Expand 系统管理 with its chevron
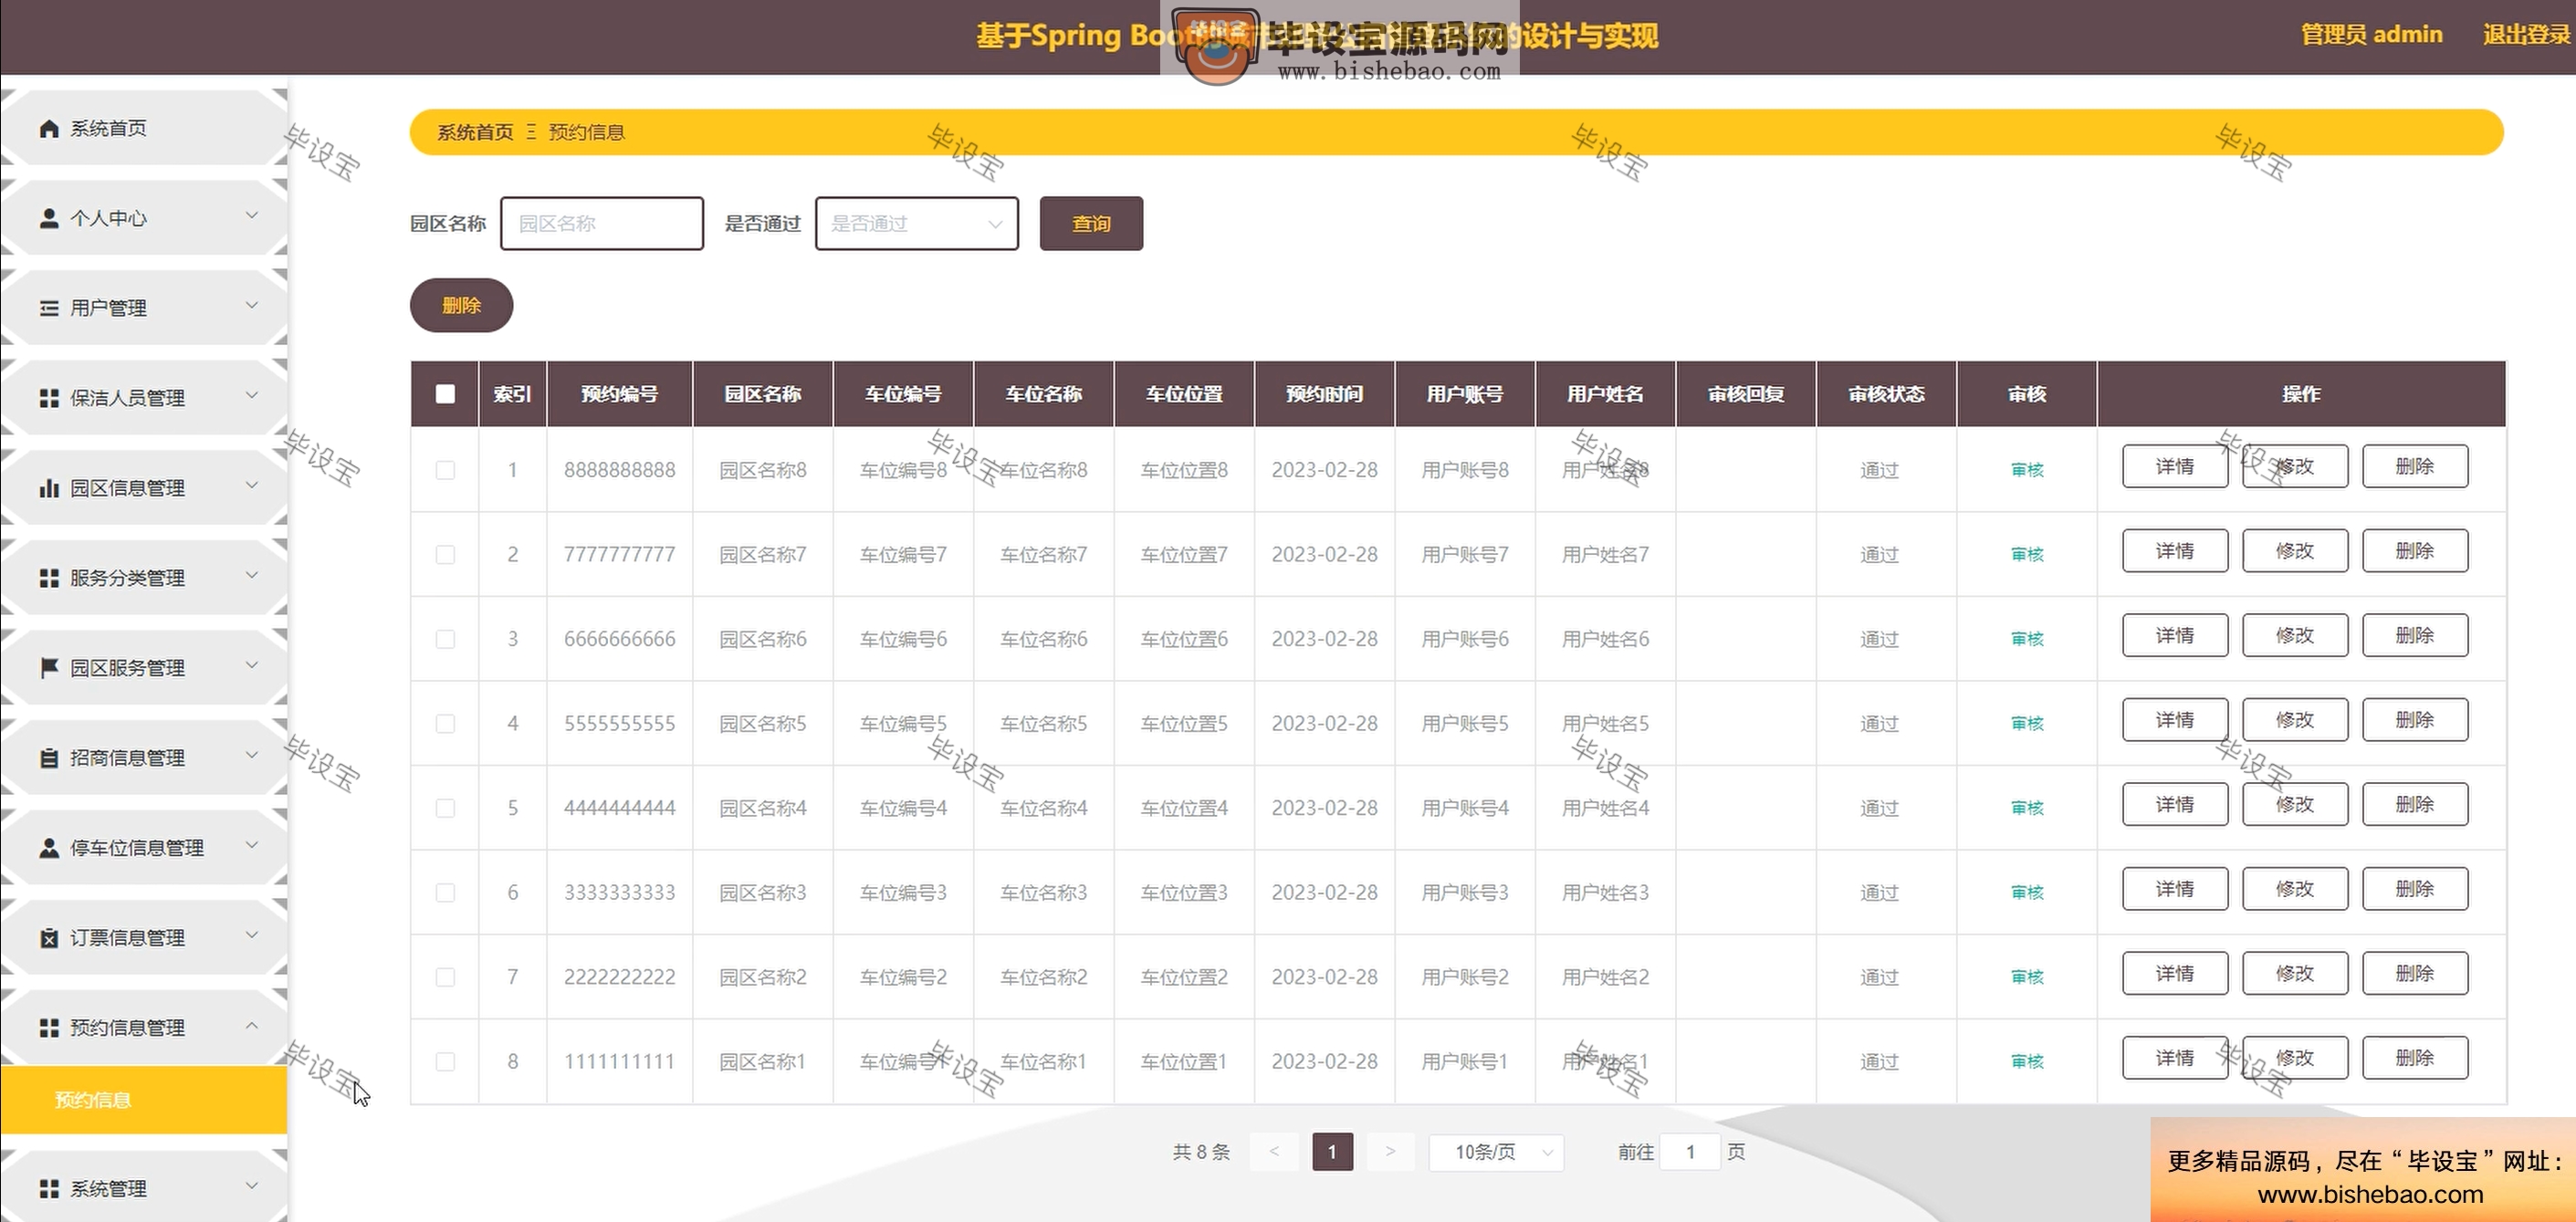 (x=252, y=1186)
